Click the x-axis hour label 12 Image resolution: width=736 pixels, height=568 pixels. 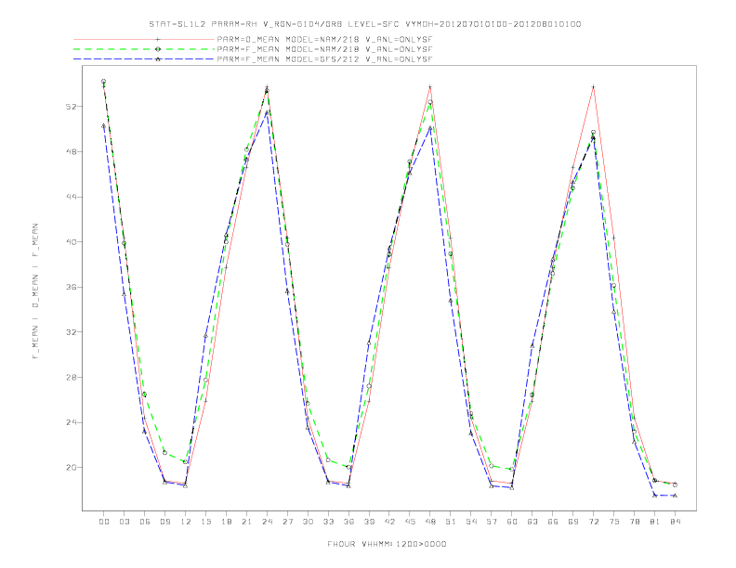[x=186, y=522]
